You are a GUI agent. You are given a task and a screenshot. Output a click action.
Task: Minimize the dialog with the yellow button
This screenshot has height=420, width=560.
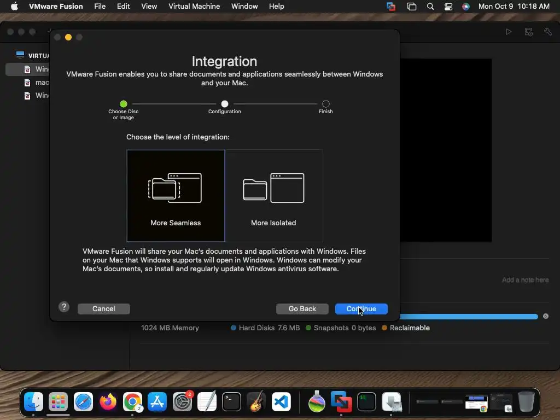tap(68, 37)
